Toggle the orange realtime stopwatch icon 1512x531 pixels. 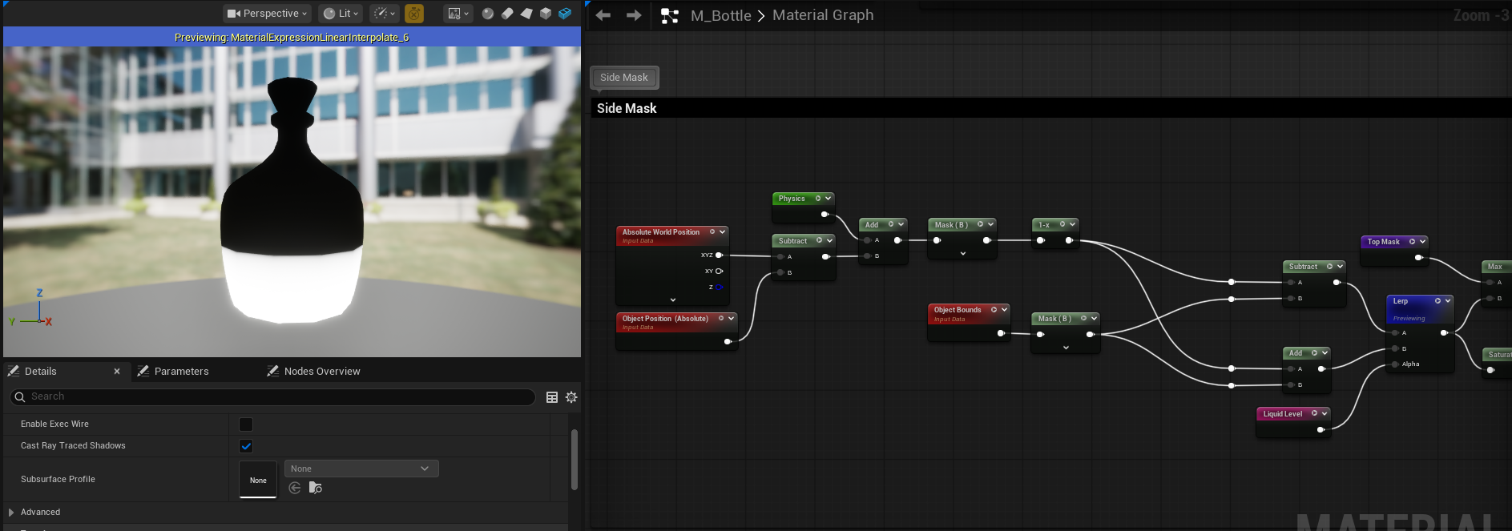[414, 14]
